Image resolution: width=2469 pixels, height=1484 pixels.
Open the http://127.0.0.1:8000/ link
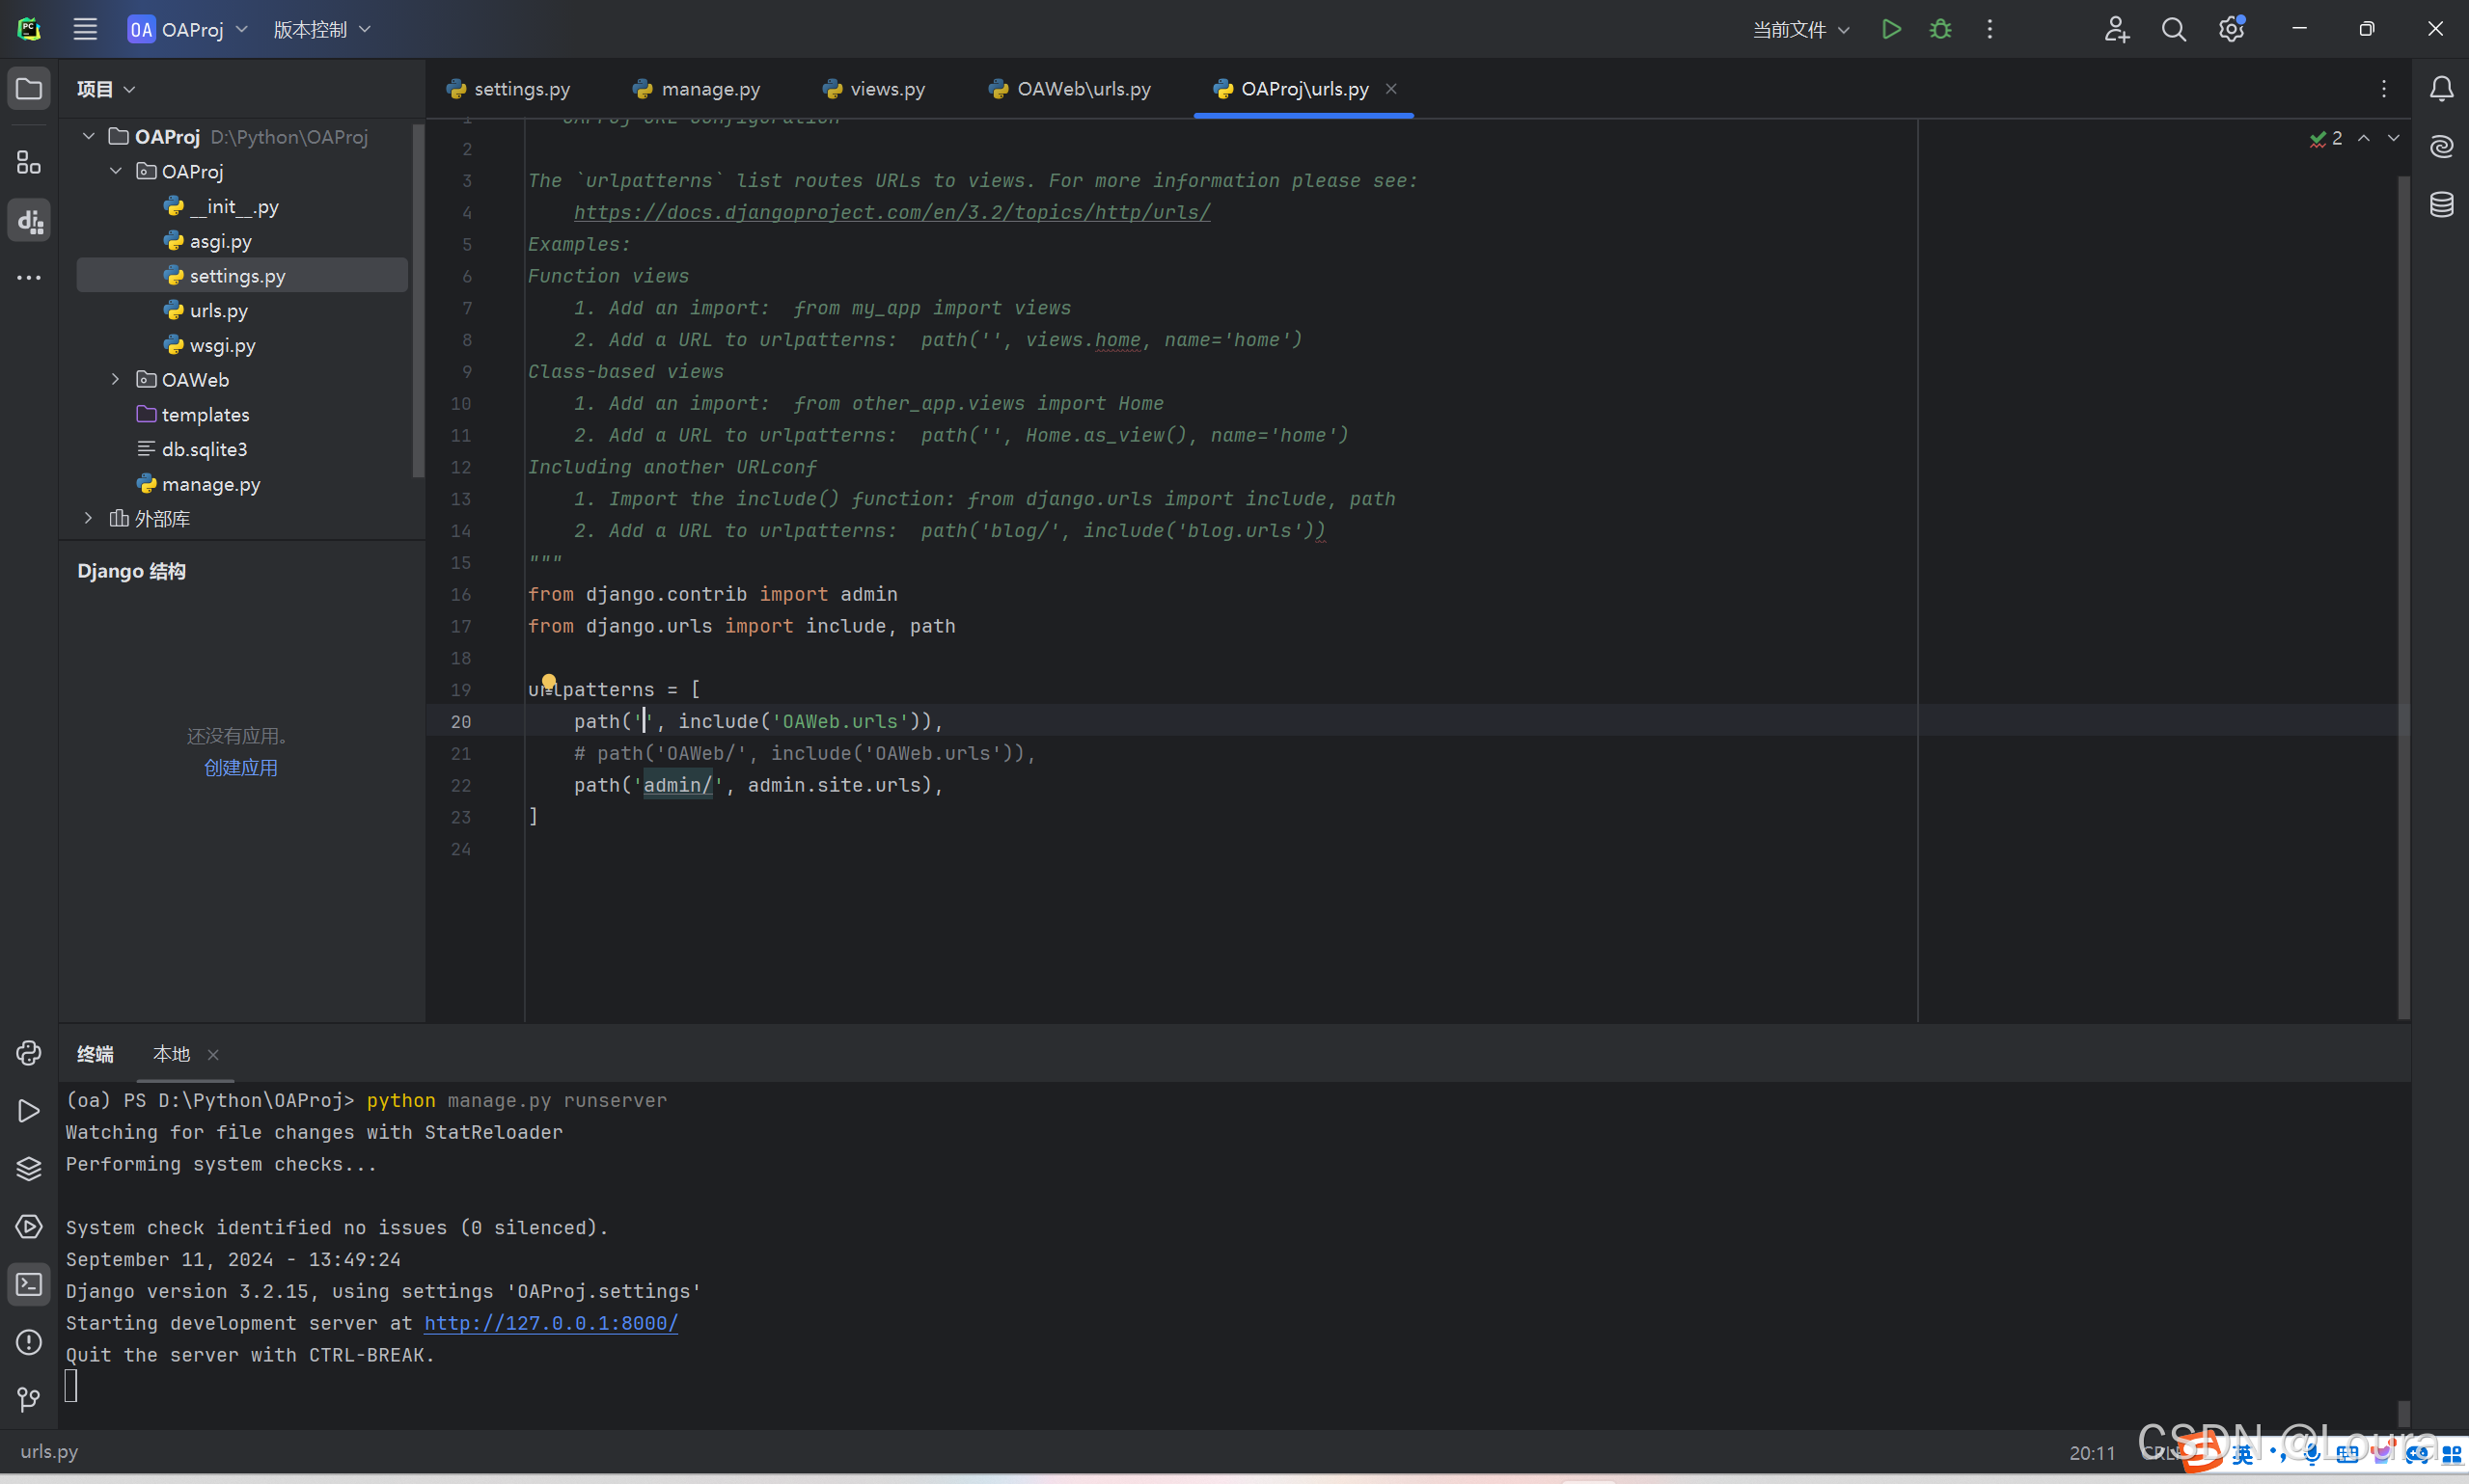551,1322
